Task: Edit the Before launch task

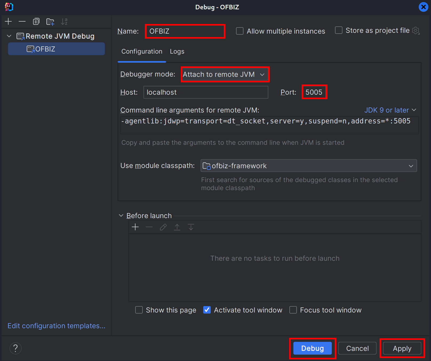Action: pos(163,227)
